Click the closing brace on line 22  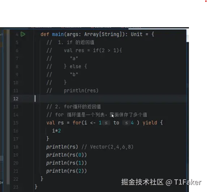[42, 179]
